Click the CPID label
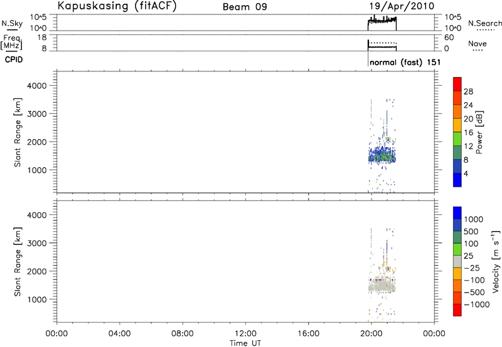This screenshot has height=347, width=502. coord(14,60)
